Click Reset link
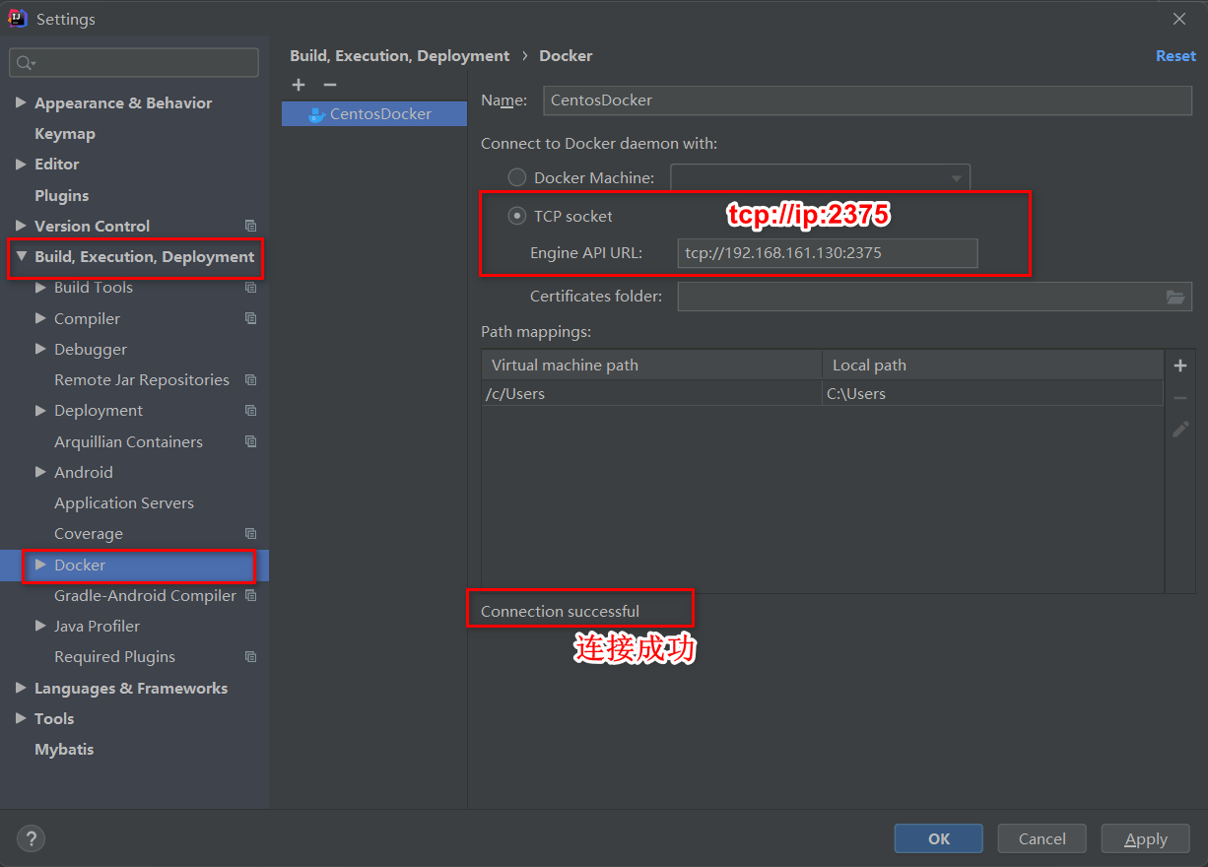1208x867 pixels. click(x=1175, y=56)
